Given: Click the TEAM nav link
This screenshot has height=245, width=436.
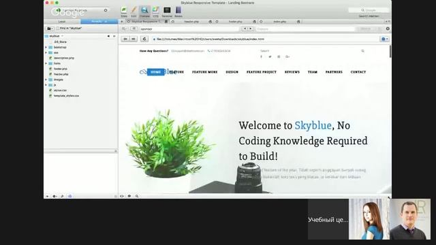Looking at the screenshot, I should coord(313,72).
